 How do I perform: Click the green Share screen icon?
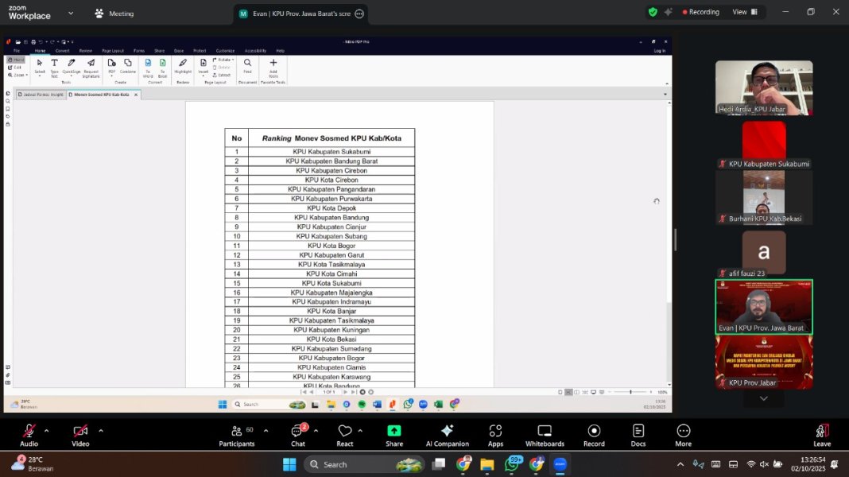tap(394, 435)
